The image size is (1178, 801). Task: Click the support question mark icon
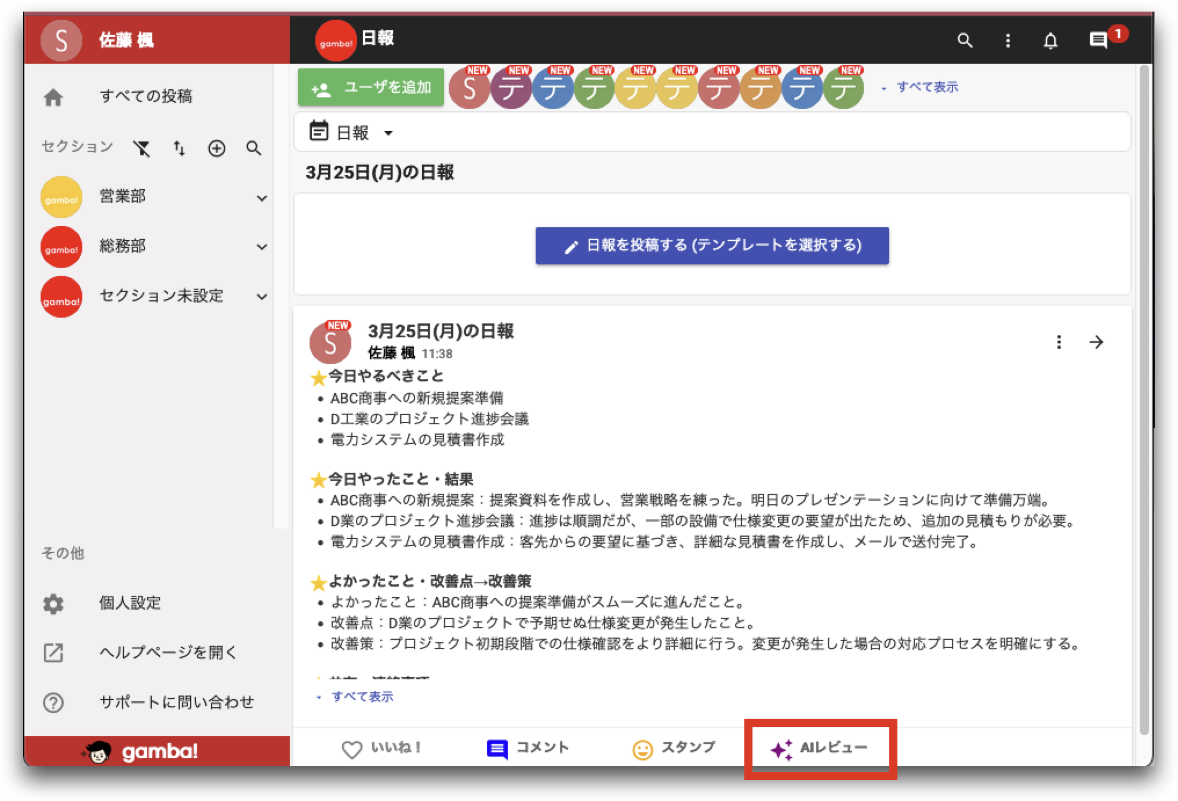(x=53, y=703)
